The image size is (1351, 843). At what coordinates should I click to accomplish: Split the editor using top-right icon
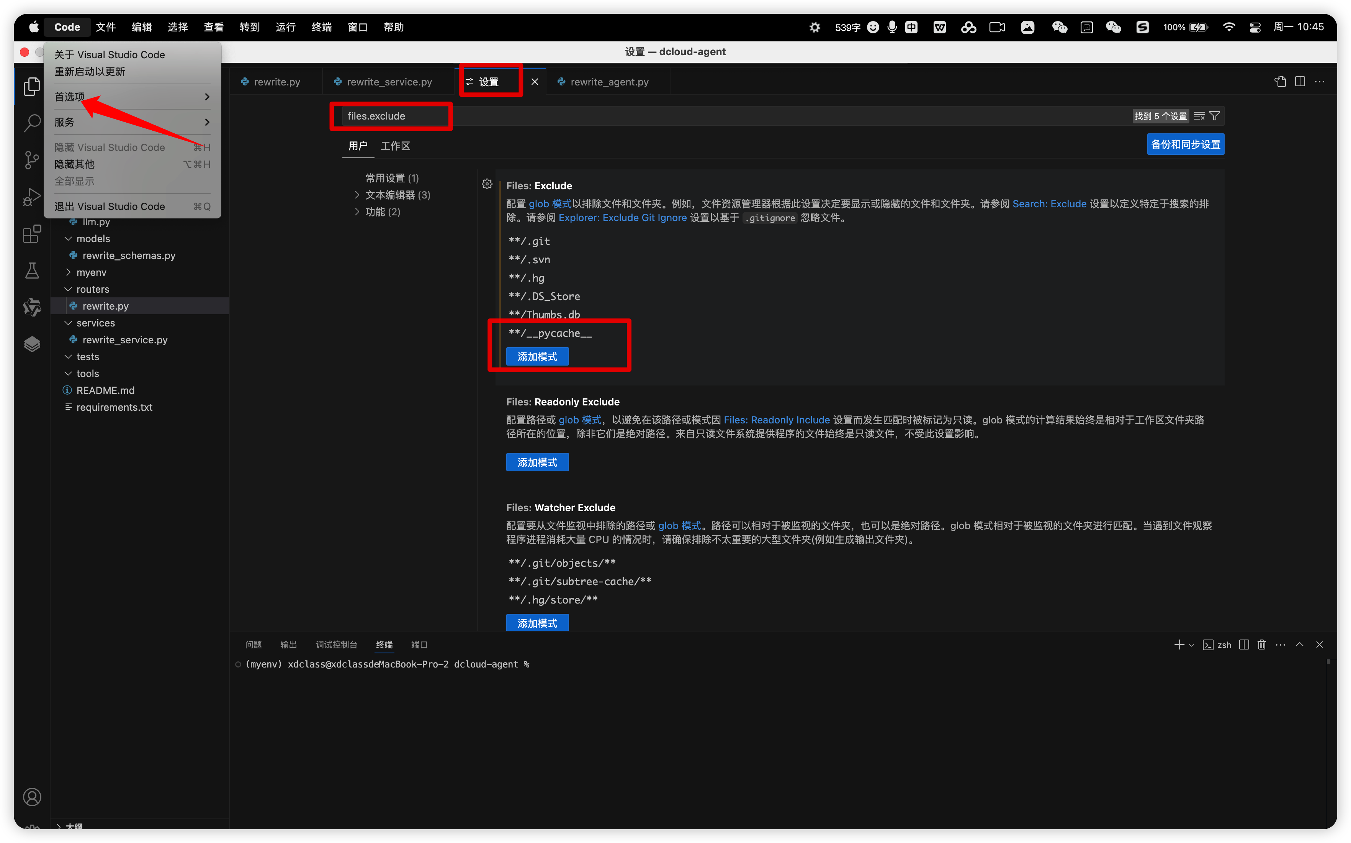point(1300,81)
